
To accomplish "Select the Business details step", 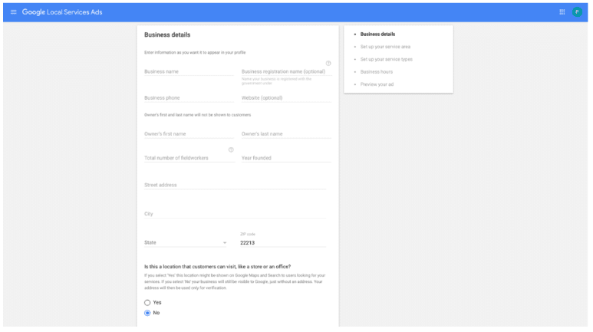I will coord(377,34).
